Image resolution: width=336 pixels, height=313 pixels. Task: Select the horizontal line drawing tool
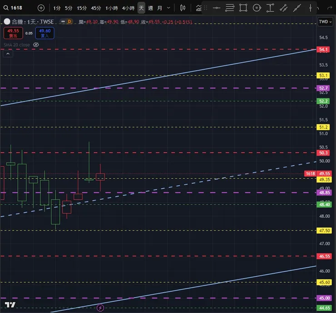click(x=217, y=8)
